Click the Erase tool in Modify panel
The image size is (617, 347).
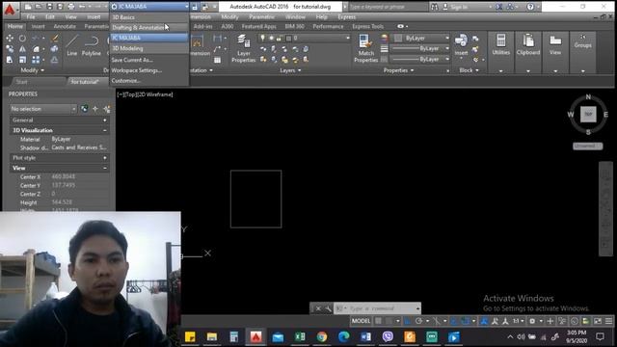55,39
